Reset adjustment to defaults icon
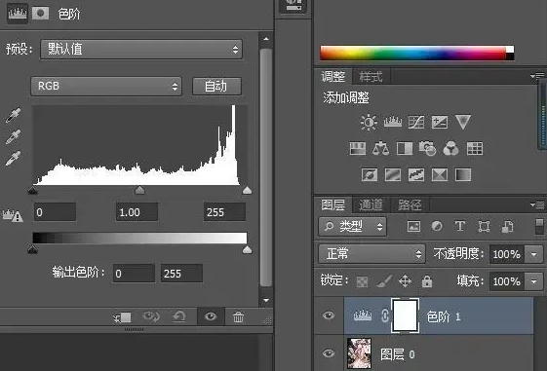Screen dimensions: 547x371 coord(179,317)
